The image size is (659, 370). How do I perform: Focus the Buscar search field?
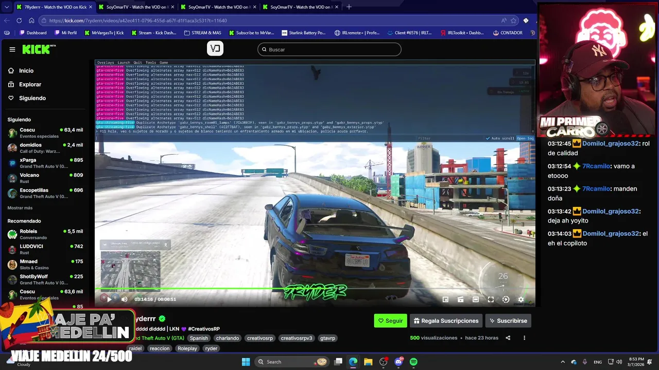tap(329, 49)
